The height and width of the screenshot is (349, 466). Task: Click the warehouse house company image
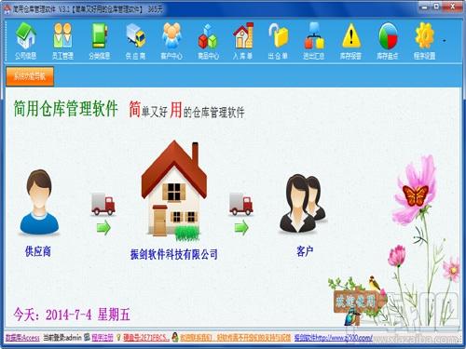point(174,190)
